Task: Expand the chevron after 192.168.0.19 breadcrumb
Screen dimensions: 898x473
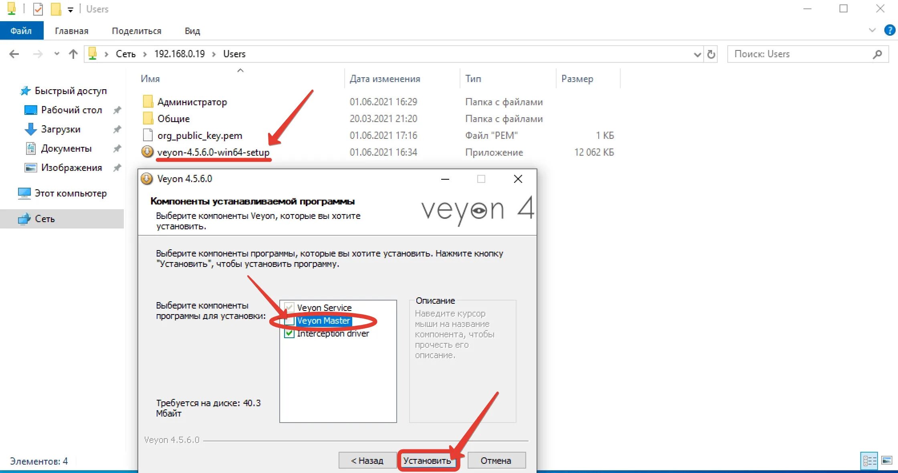Action: point(214,54)
